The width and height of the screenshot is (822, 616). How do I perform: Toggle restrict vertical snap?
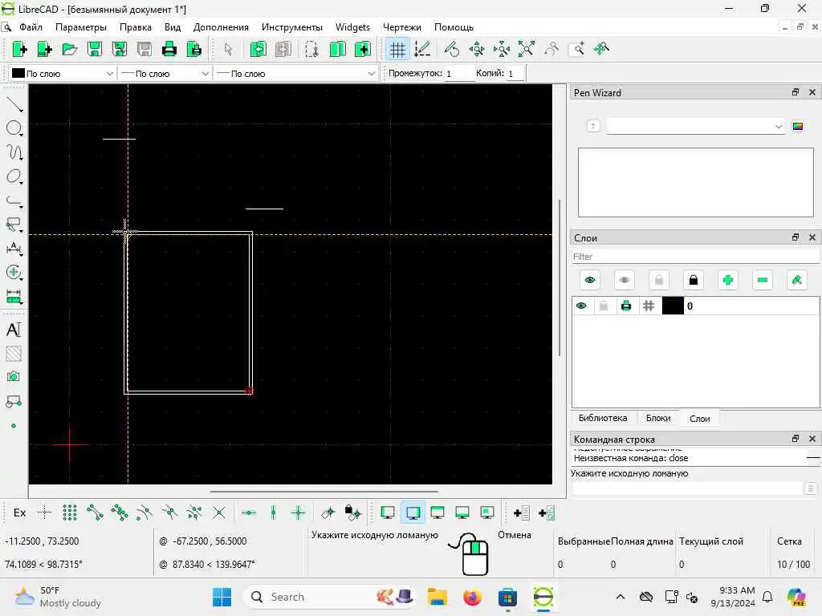[x=273, y=513]
